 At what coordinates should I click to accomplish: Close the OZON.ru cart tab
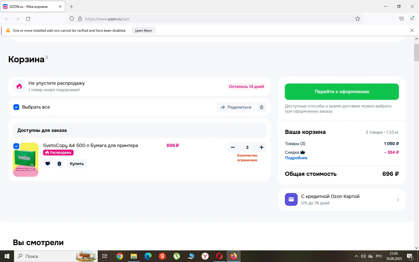60,6
